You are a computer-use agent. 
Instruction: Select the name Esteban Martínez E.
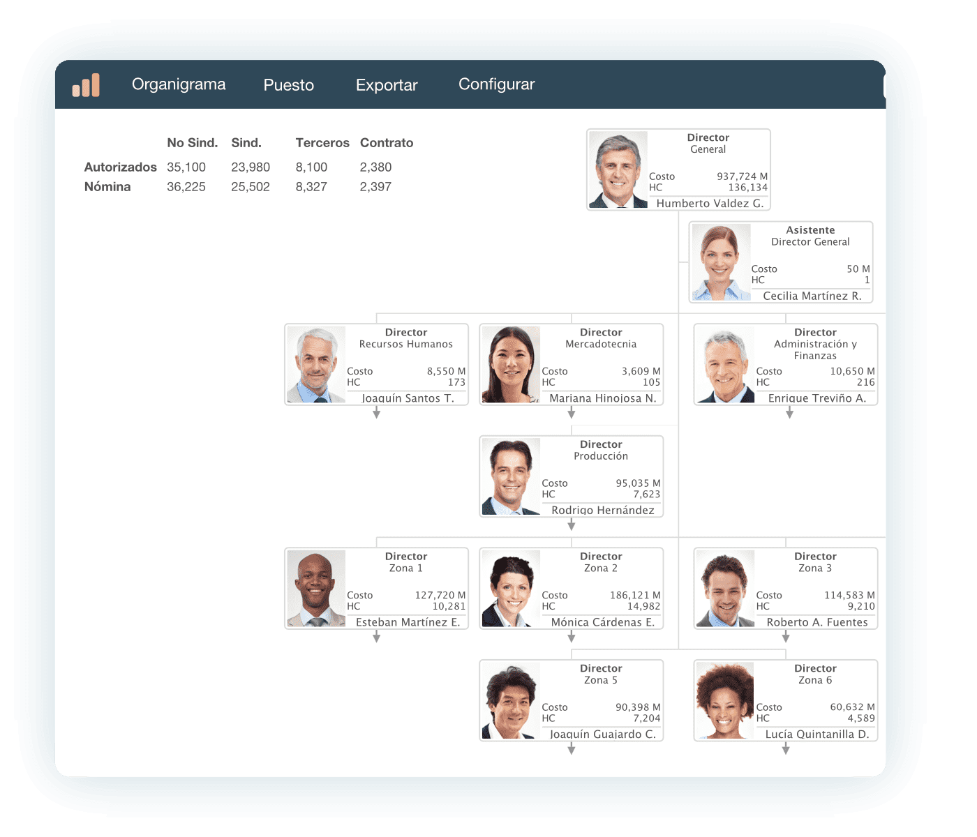coord(408,622)
